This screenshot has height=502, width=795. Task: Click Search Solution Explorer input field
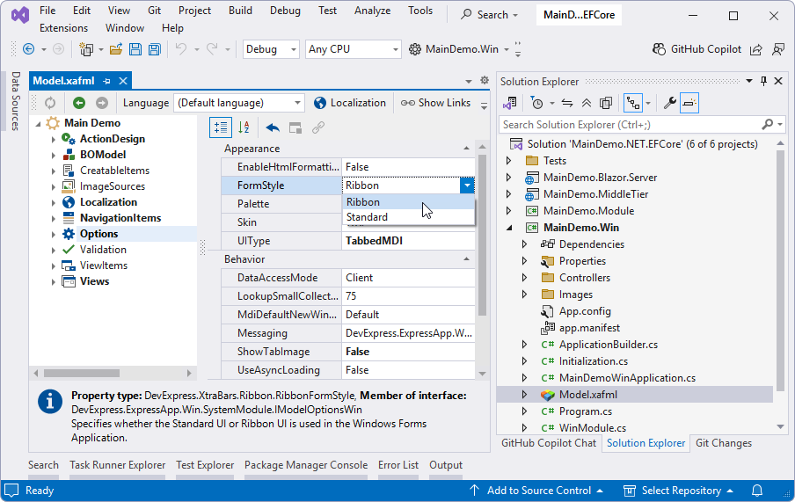pos(631,125)
